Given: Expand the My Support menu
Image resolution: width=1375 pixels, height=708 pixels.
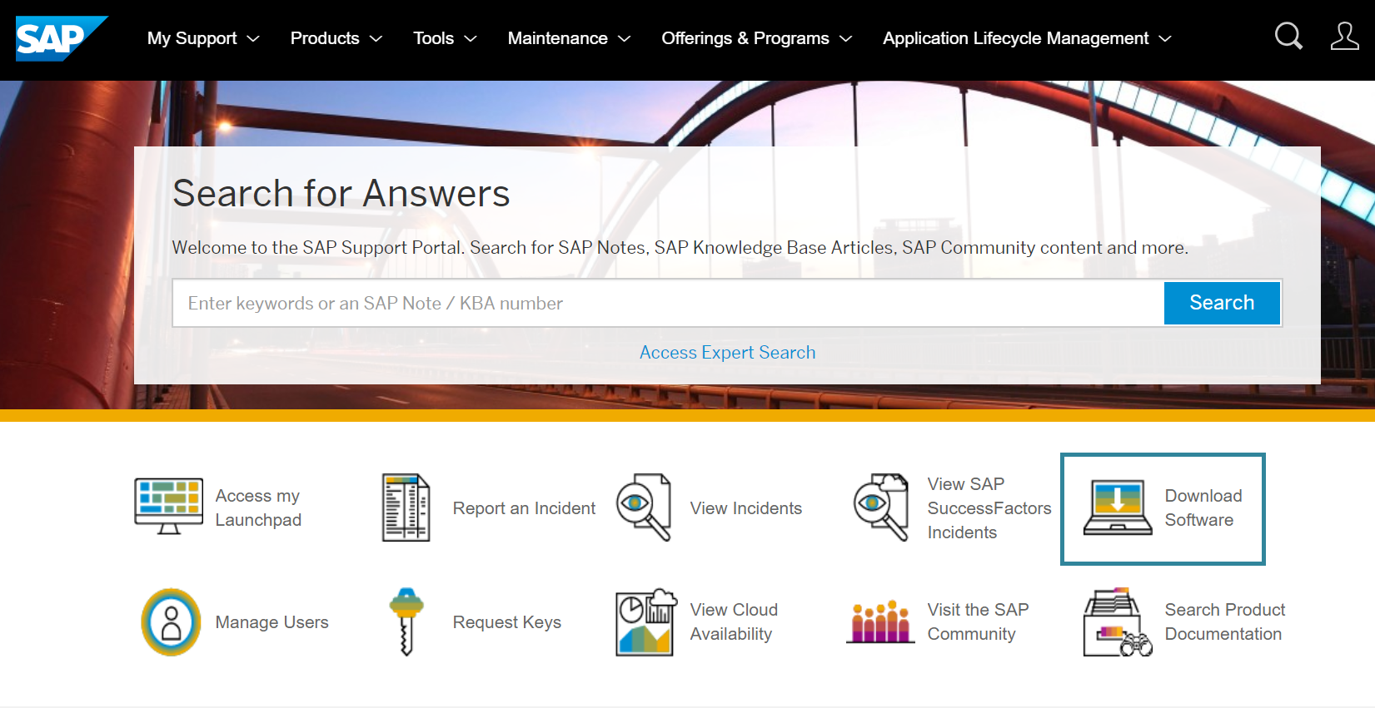Looking at the screenshot, I should click(x=203, y=38).
